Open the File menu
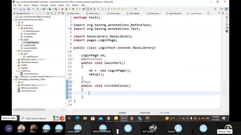This screenshot has height=135, width=241. tap(15, 5)
